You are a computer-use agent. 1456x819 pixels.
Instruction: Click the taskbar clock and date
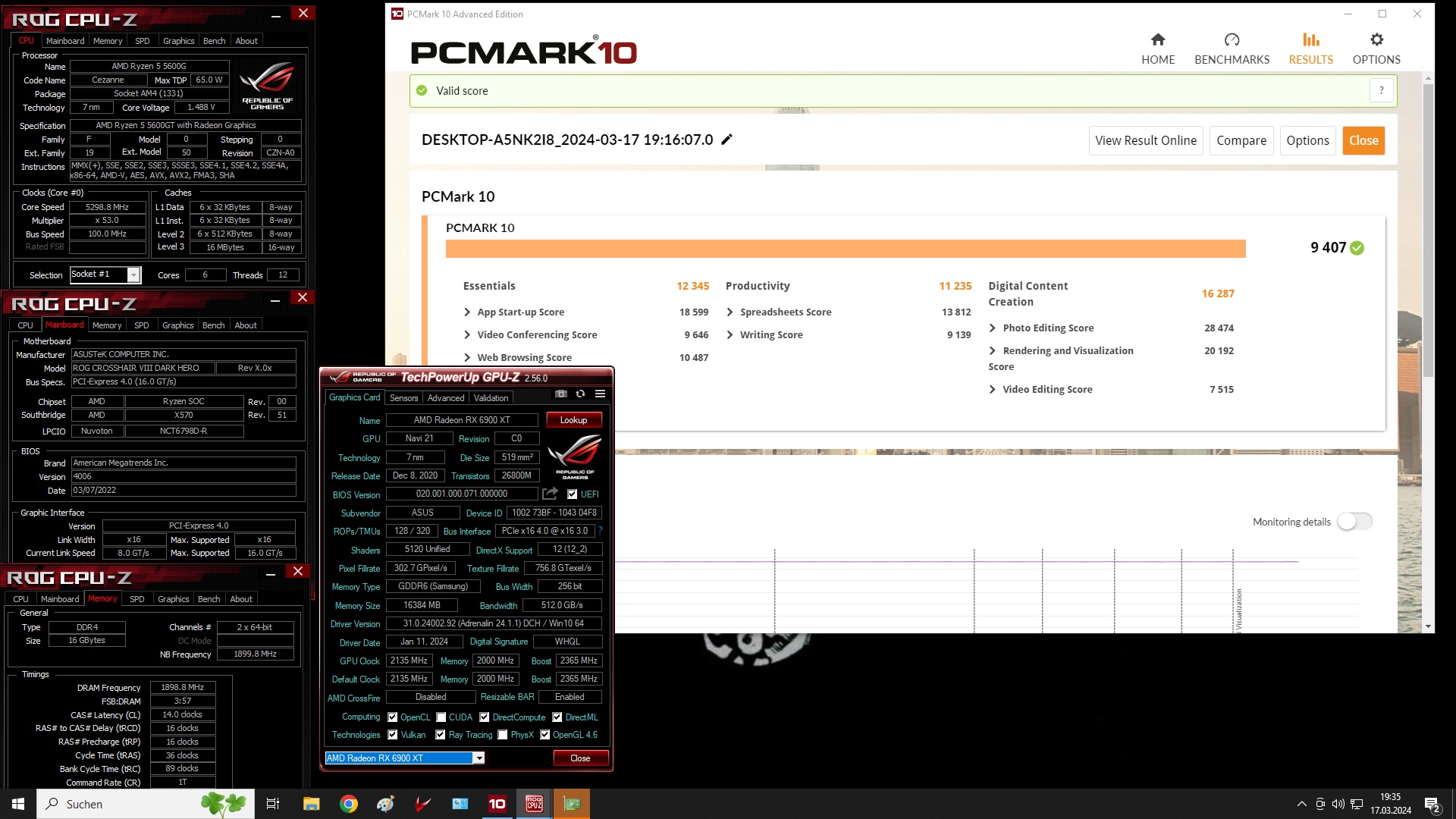pyautogui.click(x=1390, y=804)
